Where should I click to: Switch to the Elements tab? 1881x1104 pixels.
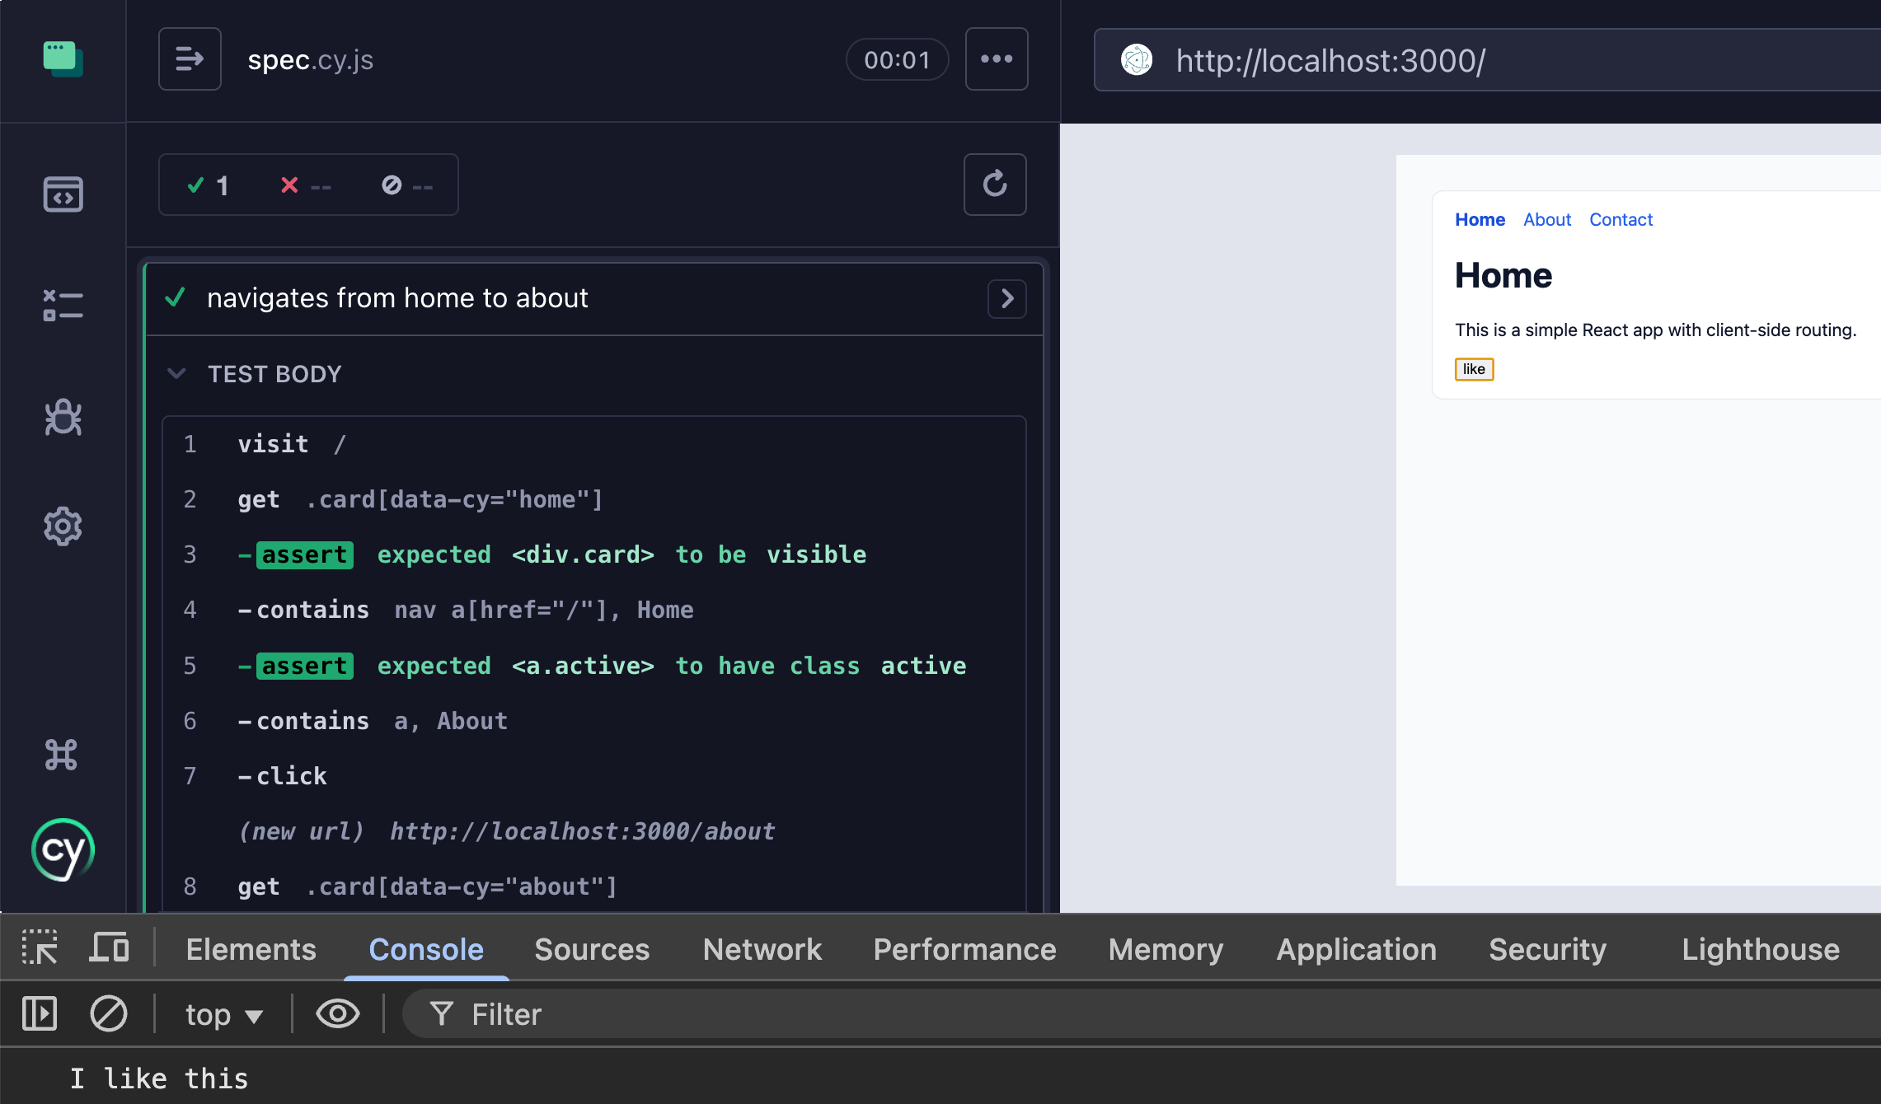251,949
